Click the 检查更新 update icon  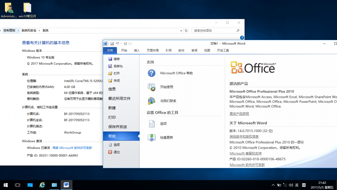(151, 137)
